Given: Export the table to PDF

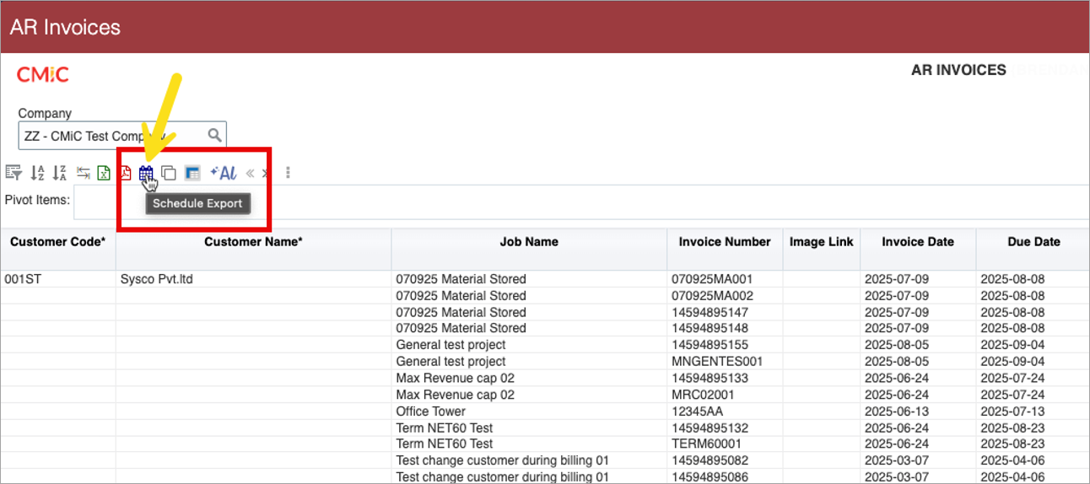Looking at the screenshot, I should pos(125,173).
